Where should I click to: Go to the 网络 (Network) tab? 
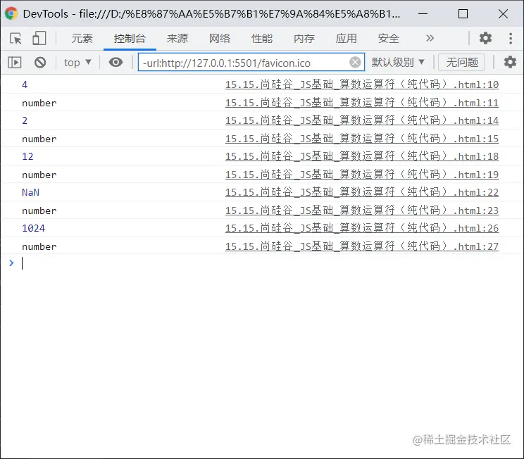(220, 39)
